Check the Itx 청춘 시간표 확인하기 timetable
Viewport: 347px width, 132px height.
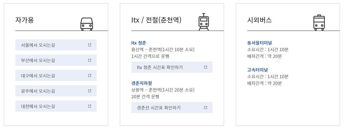pos(172,67)
